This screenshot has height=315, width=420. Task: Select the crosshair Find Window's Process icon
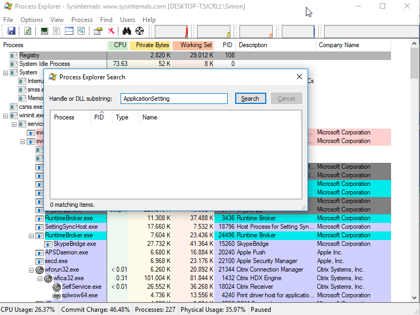click(139, 31)
